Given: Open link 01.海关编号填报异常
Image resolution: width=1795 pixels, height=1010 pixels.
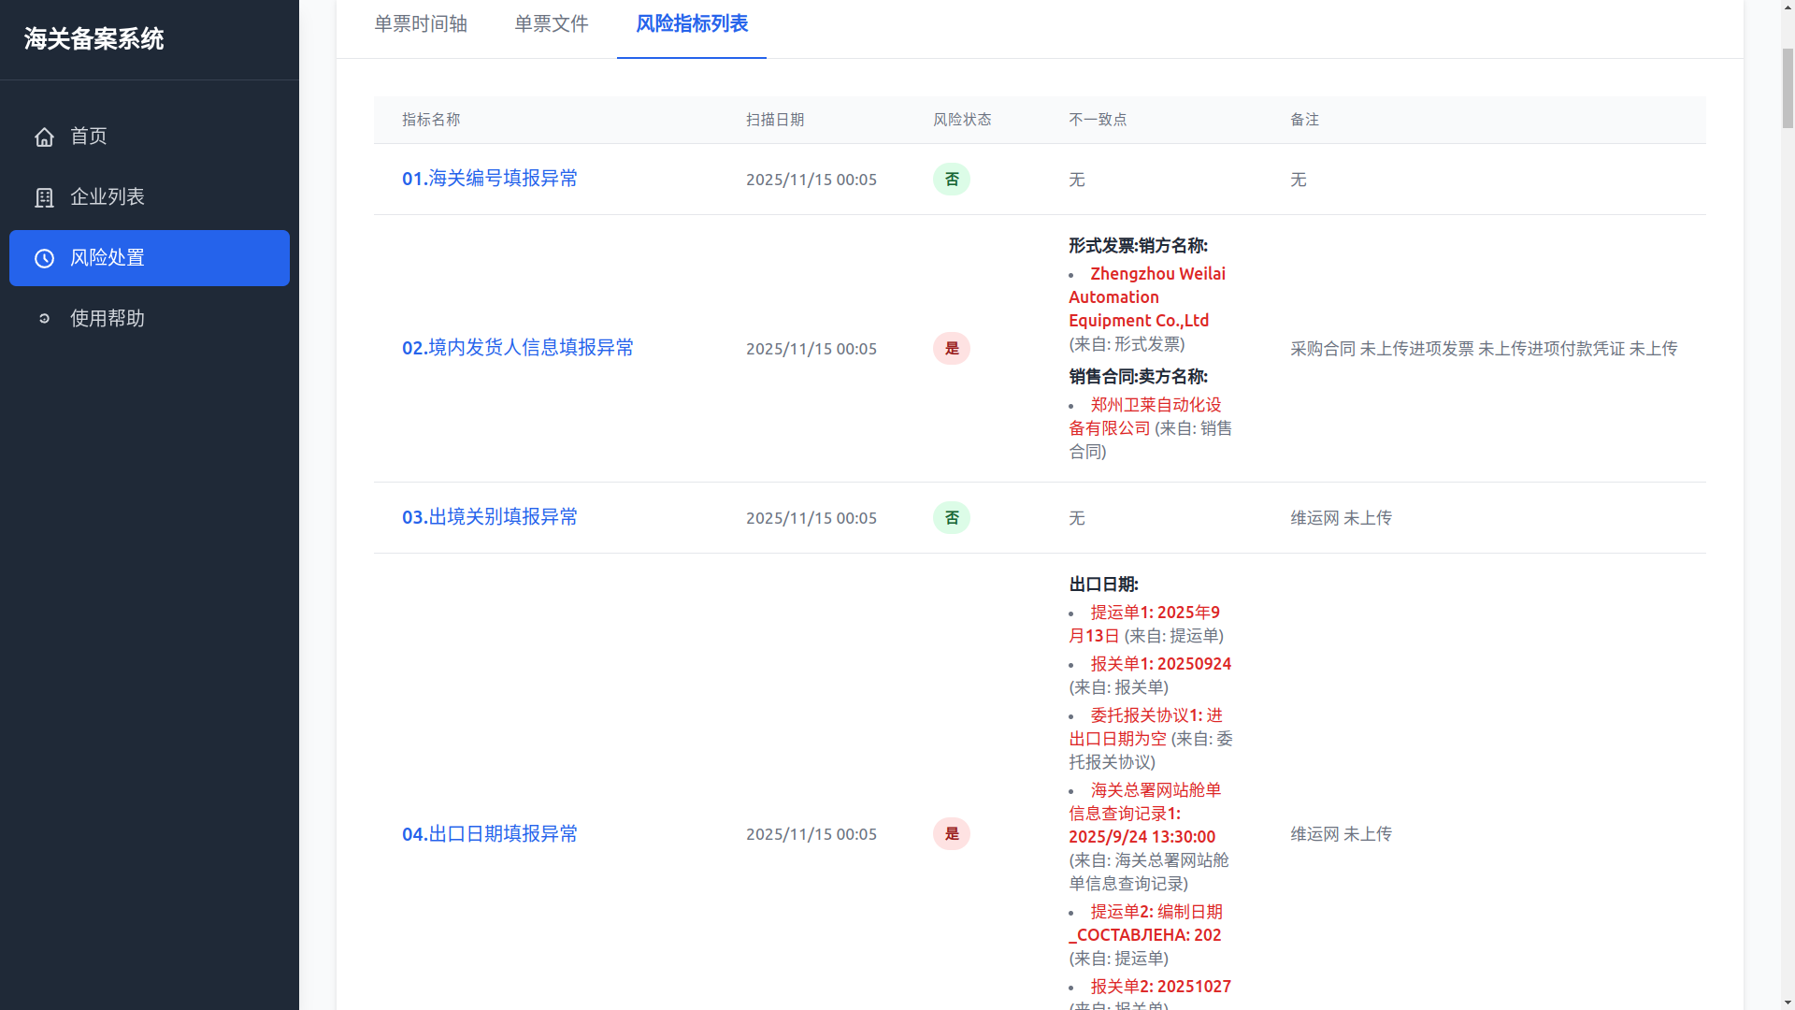Looking at the screenshot, I should [490, 179].
